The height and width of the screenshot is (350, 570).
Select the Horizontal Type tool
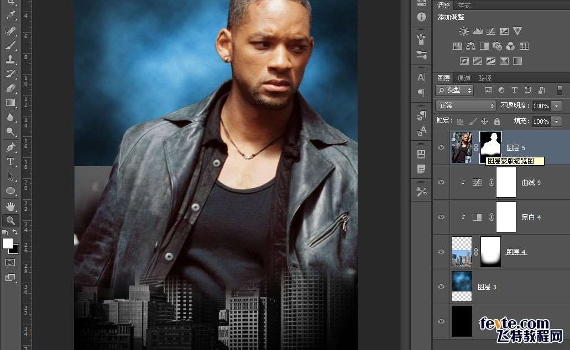coord(11,162)
